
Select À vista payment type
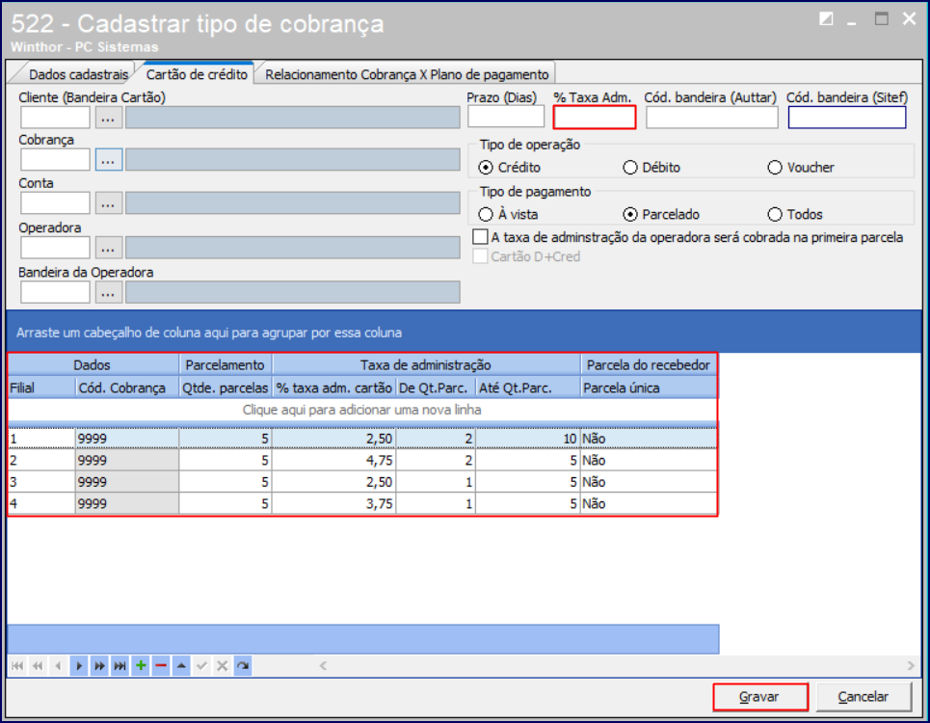[x=486, y=214]
